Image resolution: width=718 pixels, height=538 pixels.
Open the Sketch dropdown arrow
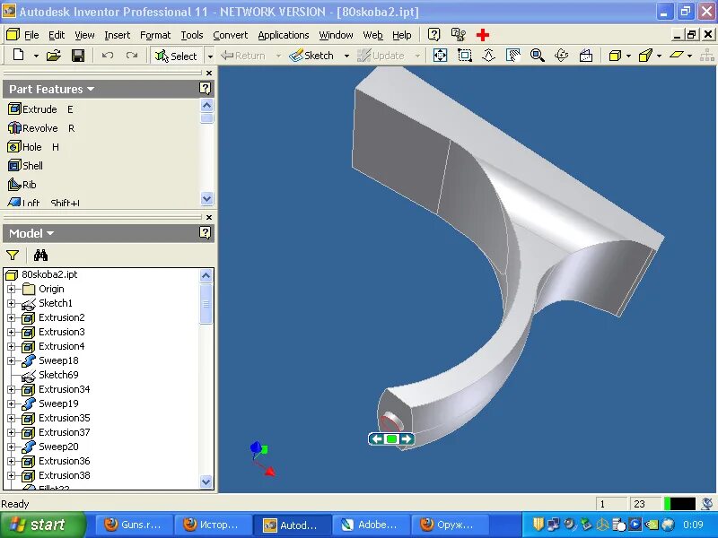click(x=346, y=56)
